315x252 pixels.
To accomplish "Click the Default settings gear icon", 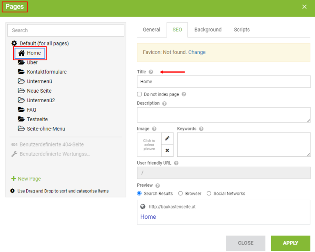I will (14, 43).
